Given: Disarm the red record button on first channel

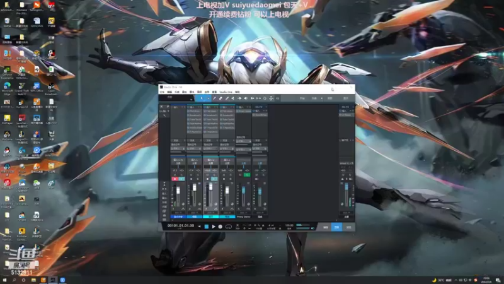Looking at the screenshot, I should [175, 179].
